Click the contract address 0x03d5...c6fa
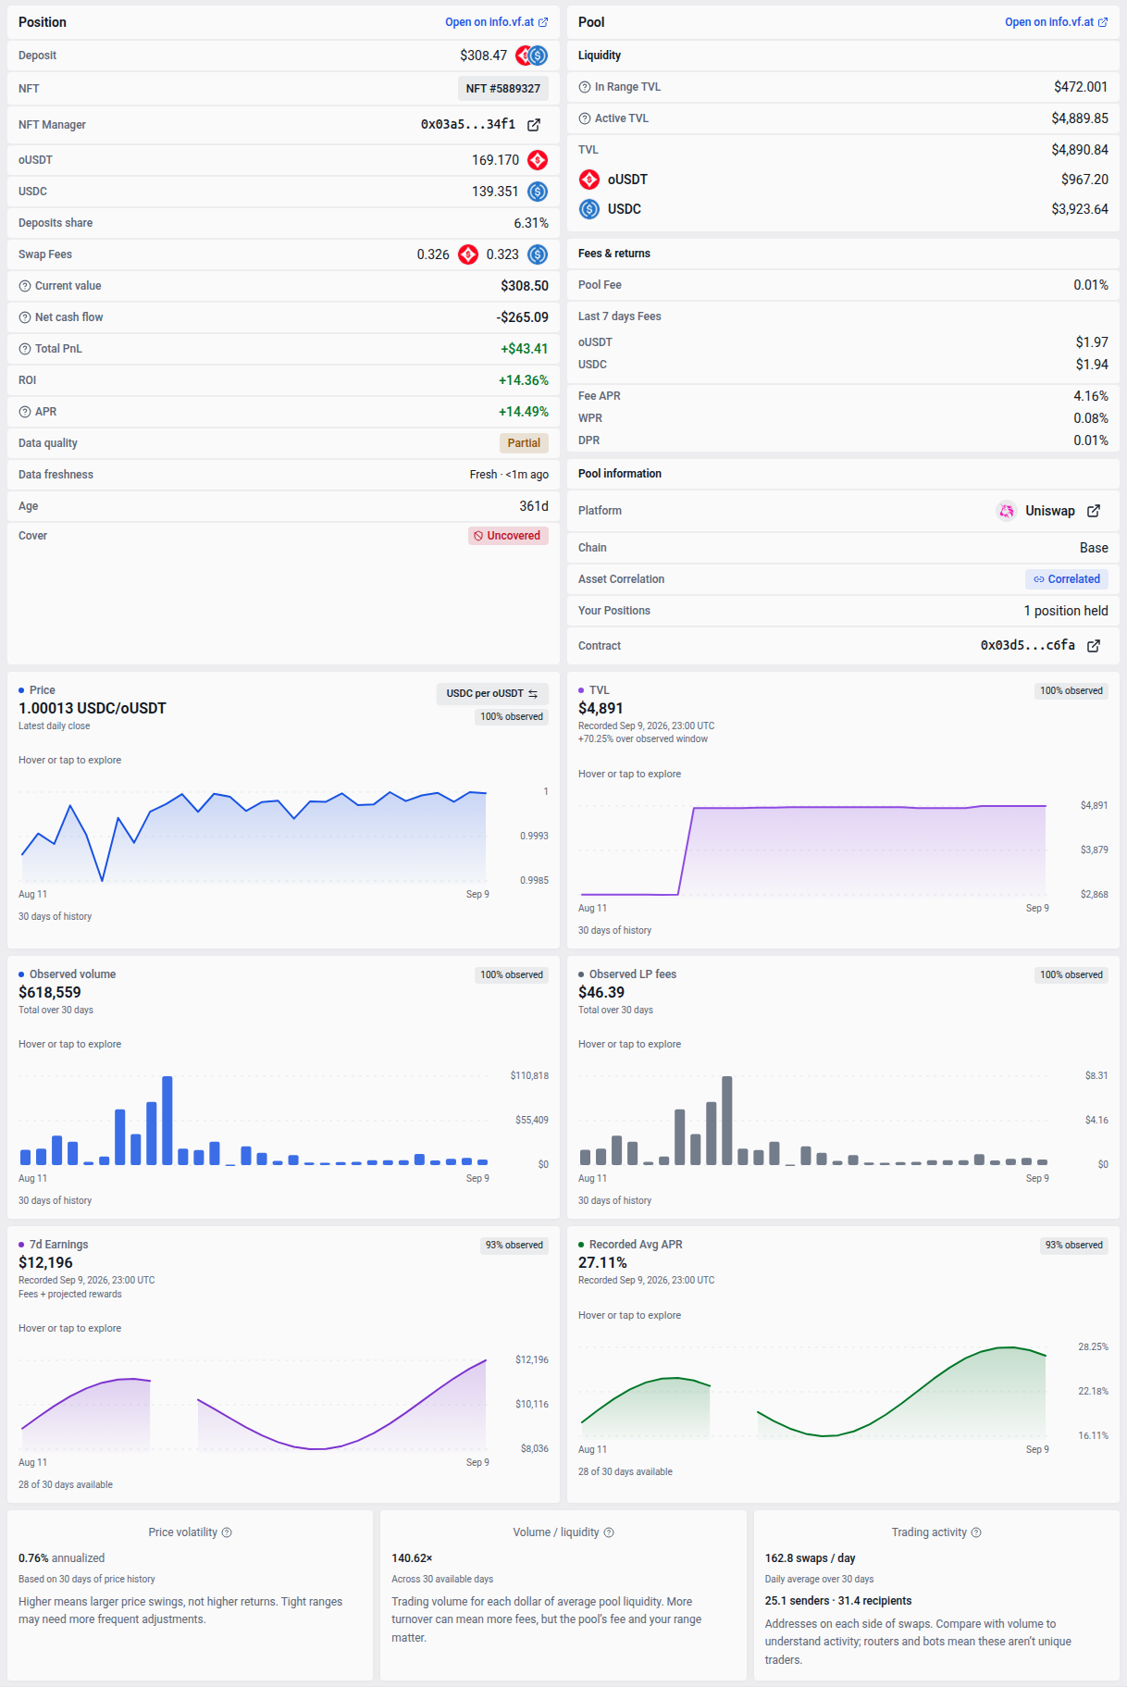Screen dimensions: 1127x1687 (1028, 645)
